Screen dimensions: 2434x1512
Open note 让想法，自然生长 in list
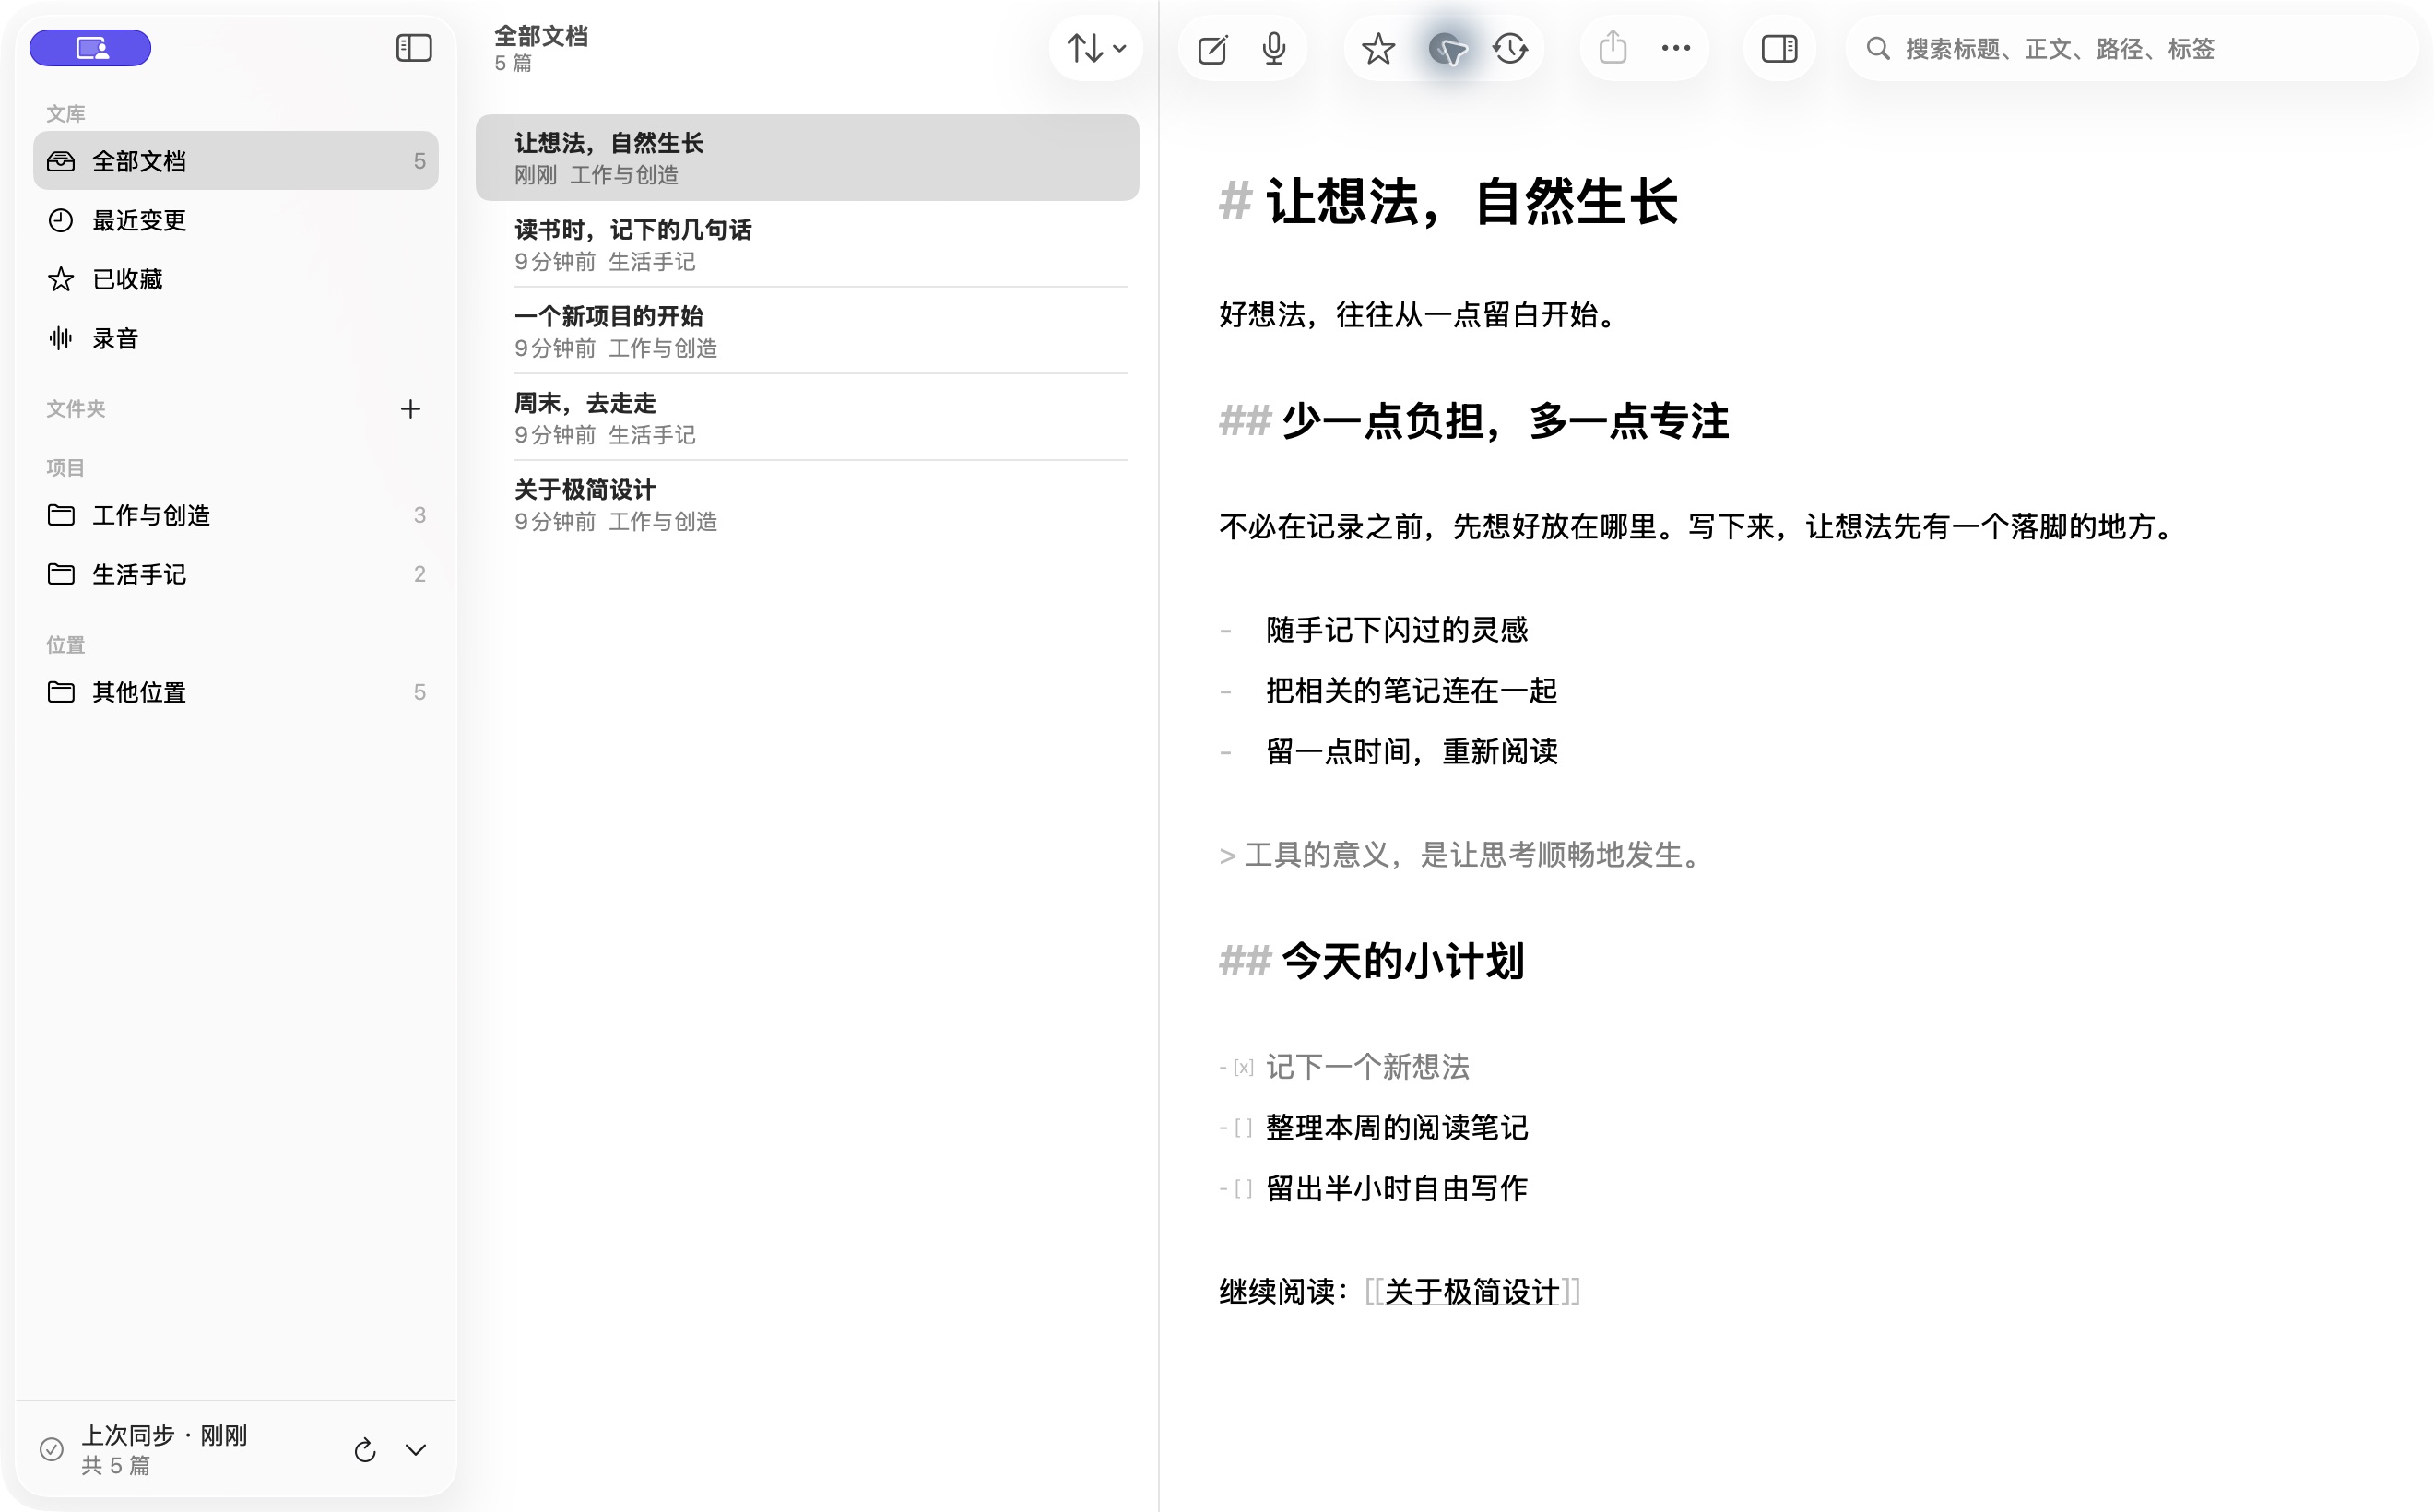point(807,158)
